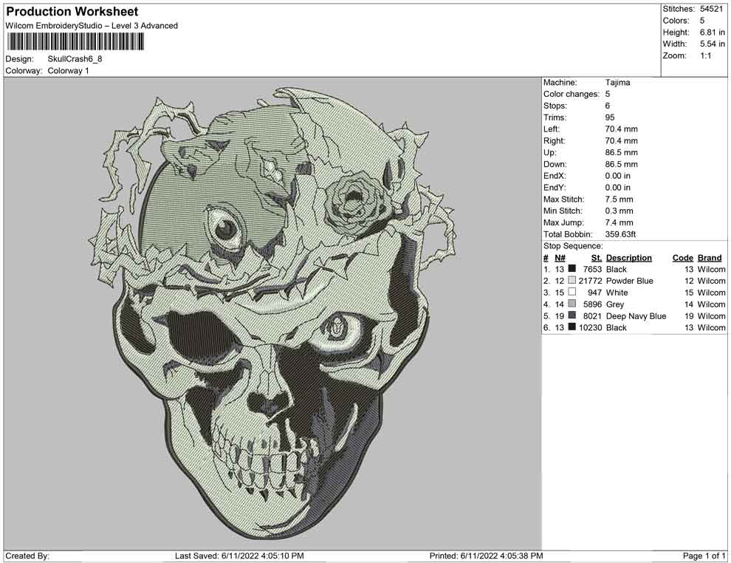731x563 pixels.
Task: Click the 'Last Saved: 6/11/2022 4:05:10 PM' text
Action: 239,556
